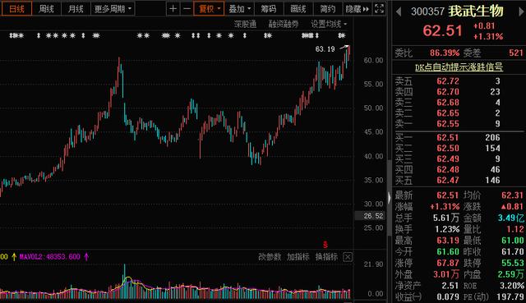Click the 换指标 change indicator button
This screenshot has height=303, width=526.
click(x=326, y=257)
